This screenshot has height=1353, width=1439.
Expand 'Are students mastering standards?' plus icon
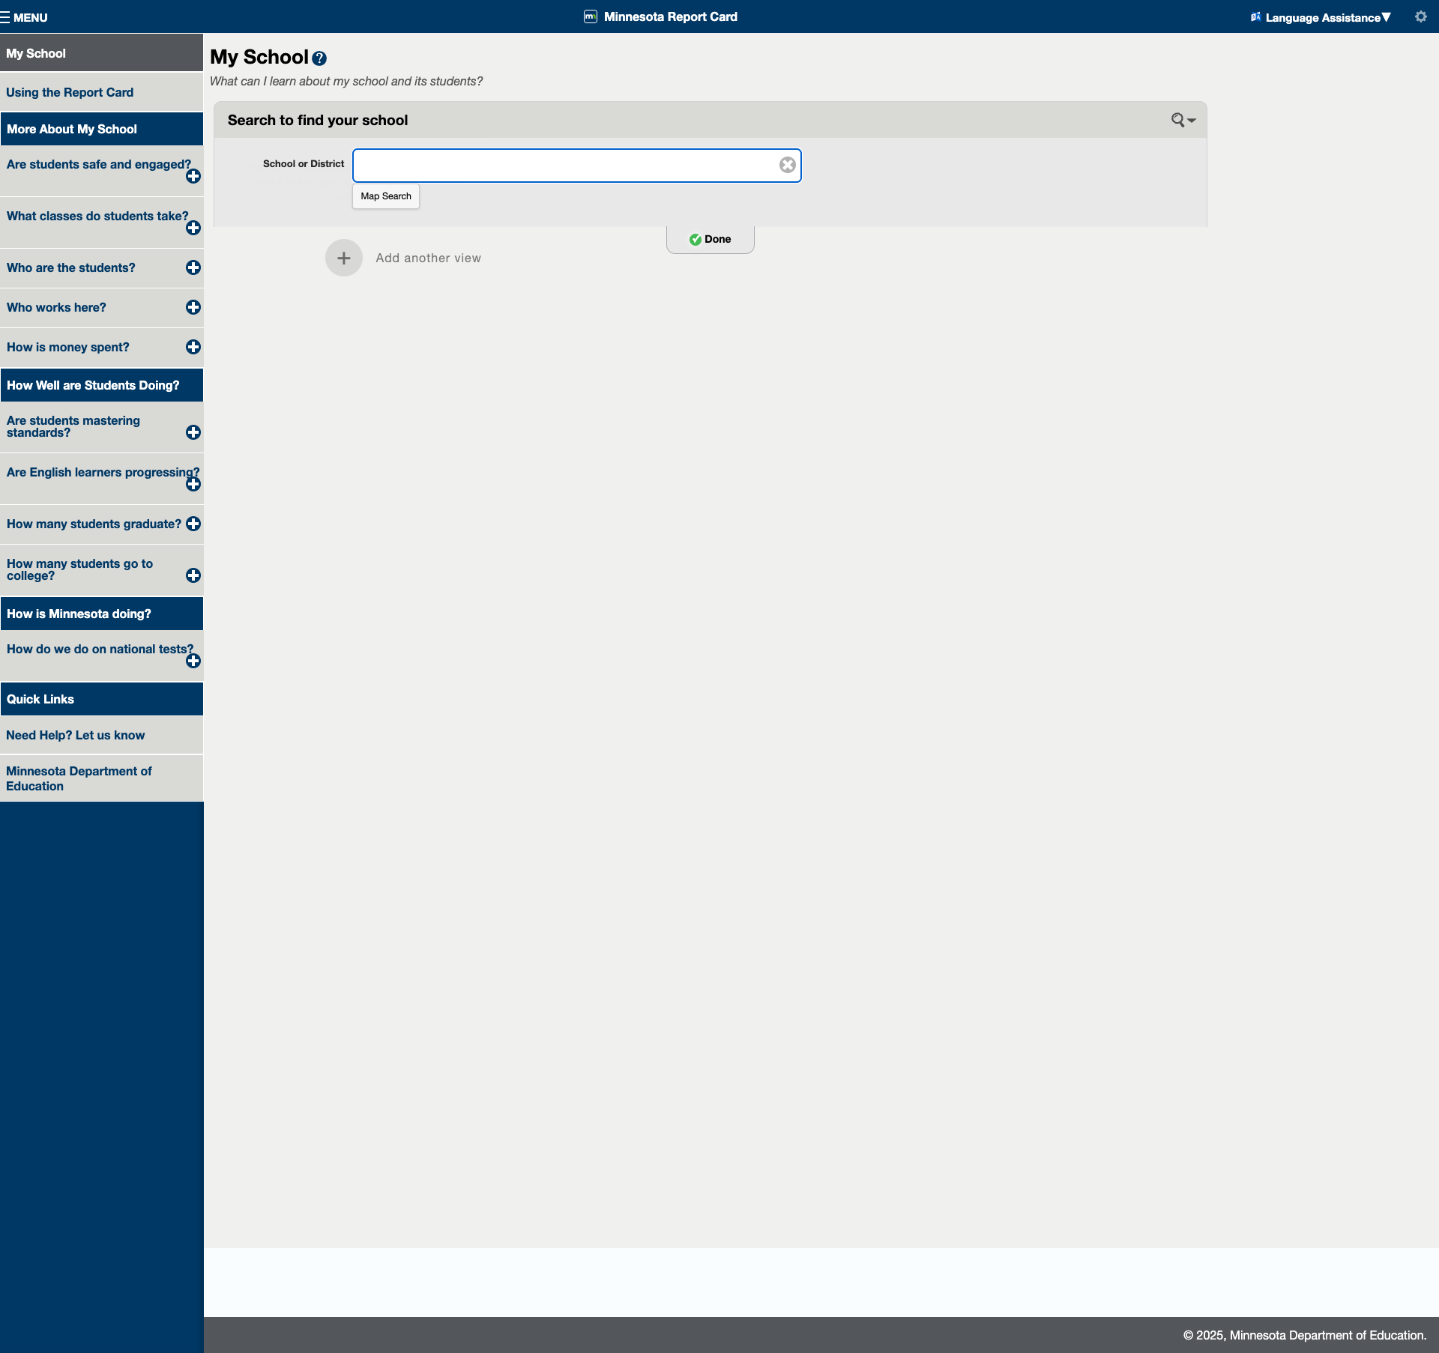(x=193, y=432)
